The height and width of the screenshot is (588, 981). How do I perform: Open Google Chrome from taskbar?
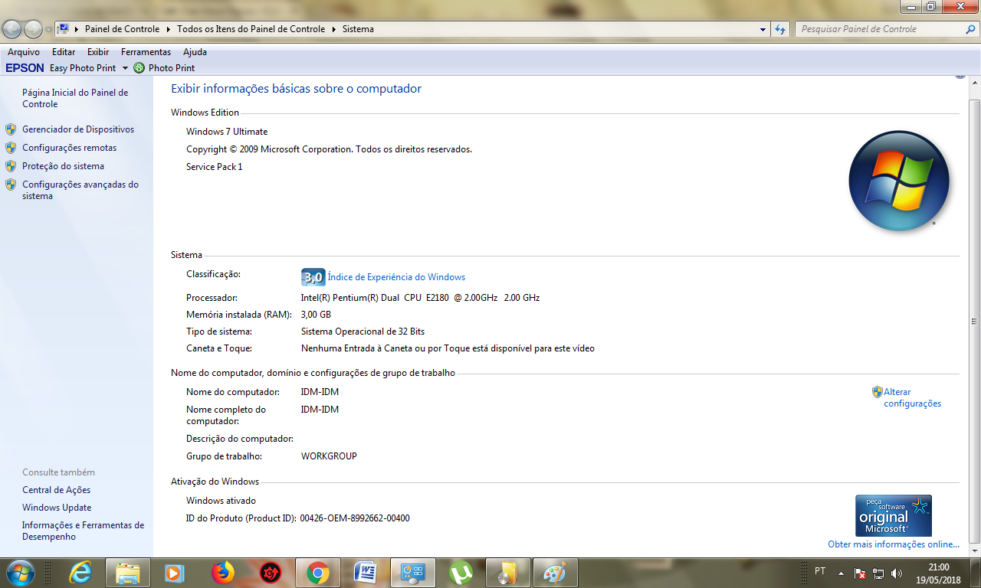pos(318,573)
